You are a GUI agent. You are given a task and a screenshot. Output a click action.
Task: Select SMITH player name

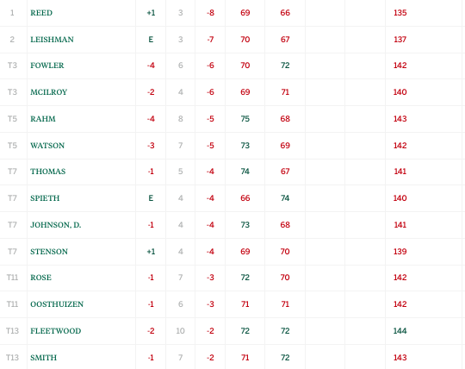[43, 358]
